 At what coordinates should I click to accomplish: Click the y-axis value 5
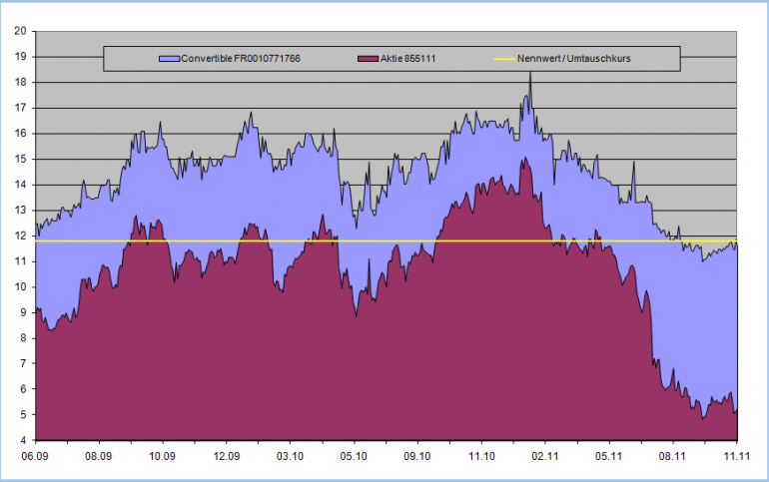(x=23, y=414)
